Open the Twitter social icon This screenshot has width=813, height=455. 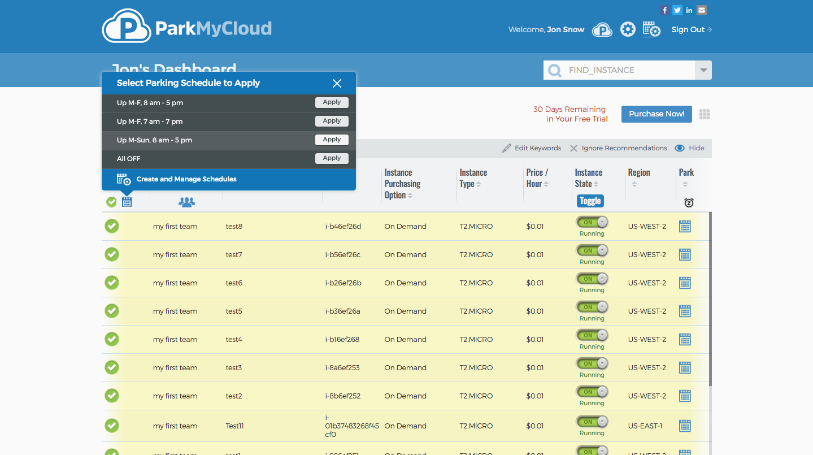tap(677, 10)
